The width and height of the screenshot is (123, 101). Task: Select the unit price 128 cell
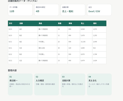click(74, 48)
